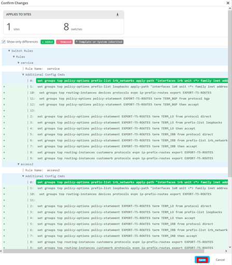Select service line 8 customera evpn export
This screenshot has height=265, width=232.
tap(125, 152)
